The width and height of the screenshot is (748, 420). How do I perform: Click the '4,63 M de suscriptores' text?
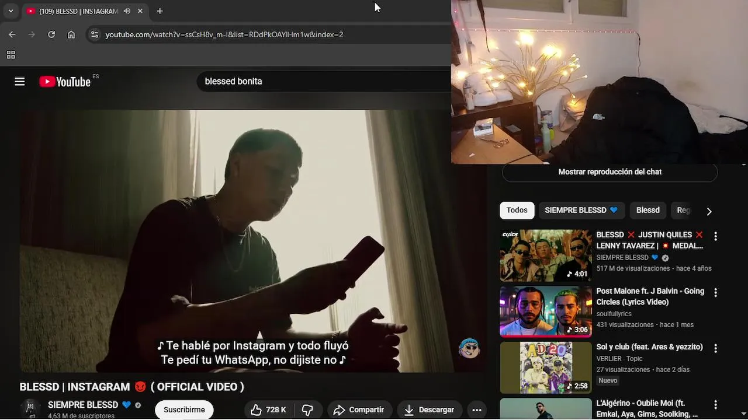tap(81, 416)
